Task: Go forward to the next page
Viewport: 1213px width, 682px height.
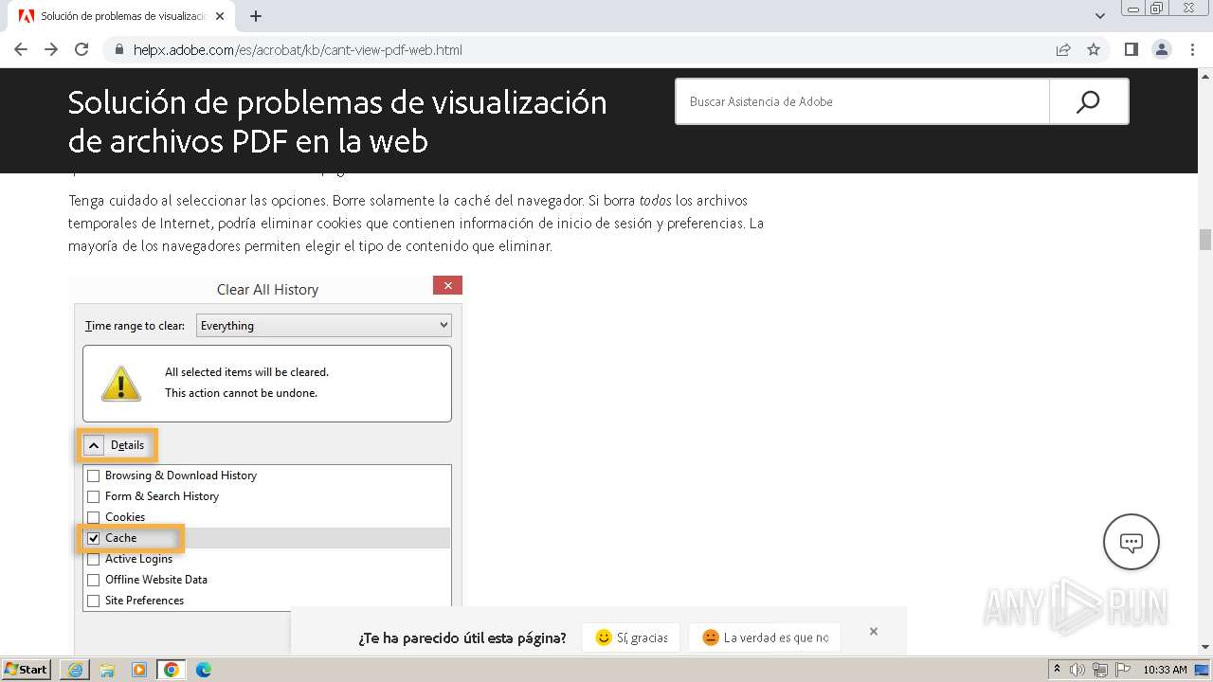Action: point(51,49)
